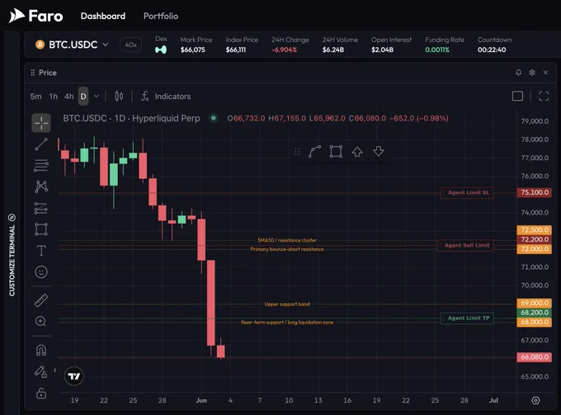Click the 'Upper support band' label

click(x=287, y=304)
